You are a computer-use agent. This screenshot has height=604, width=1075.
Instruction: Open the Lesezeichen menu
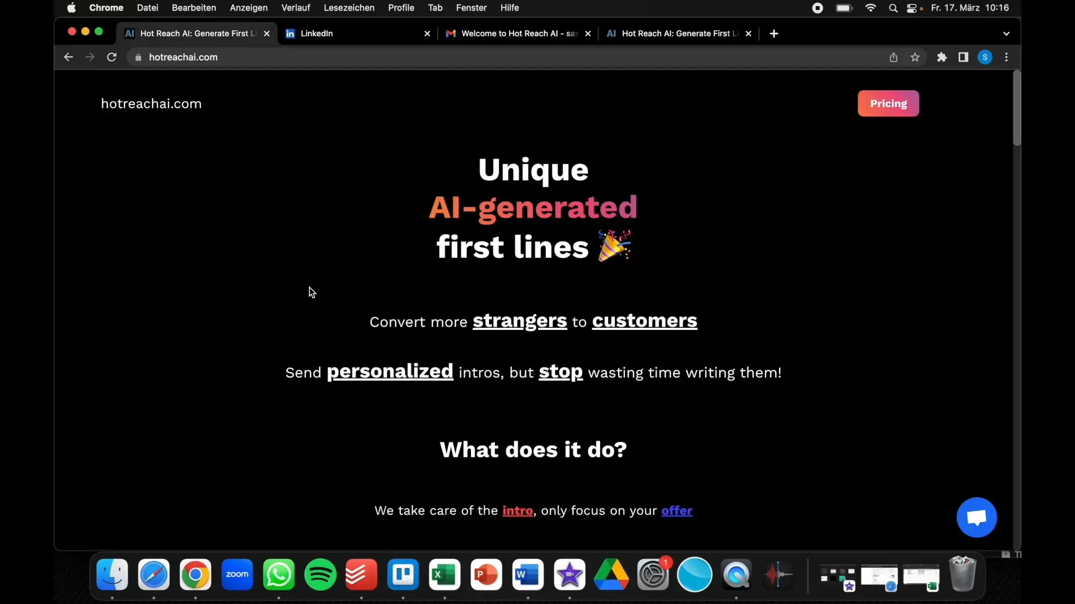(349, 8)
